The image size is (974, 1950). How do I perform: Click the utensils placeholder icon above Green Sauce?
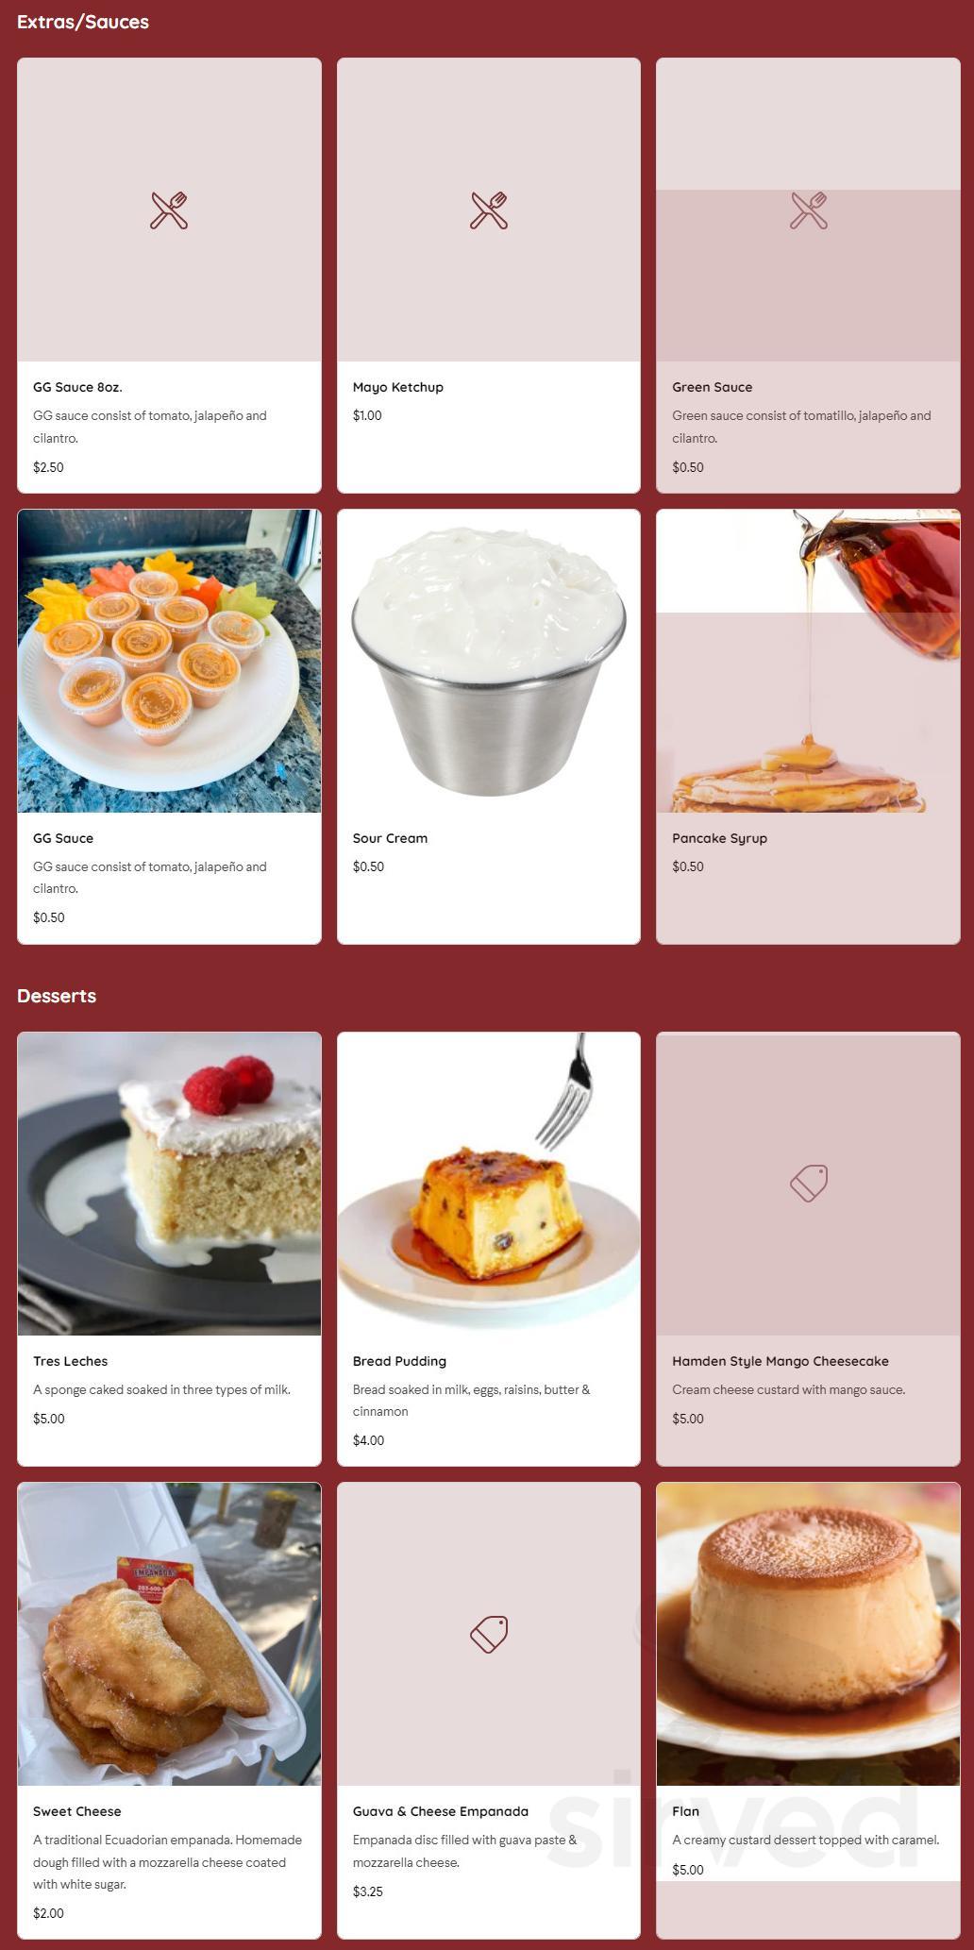(x=809, y=210)
